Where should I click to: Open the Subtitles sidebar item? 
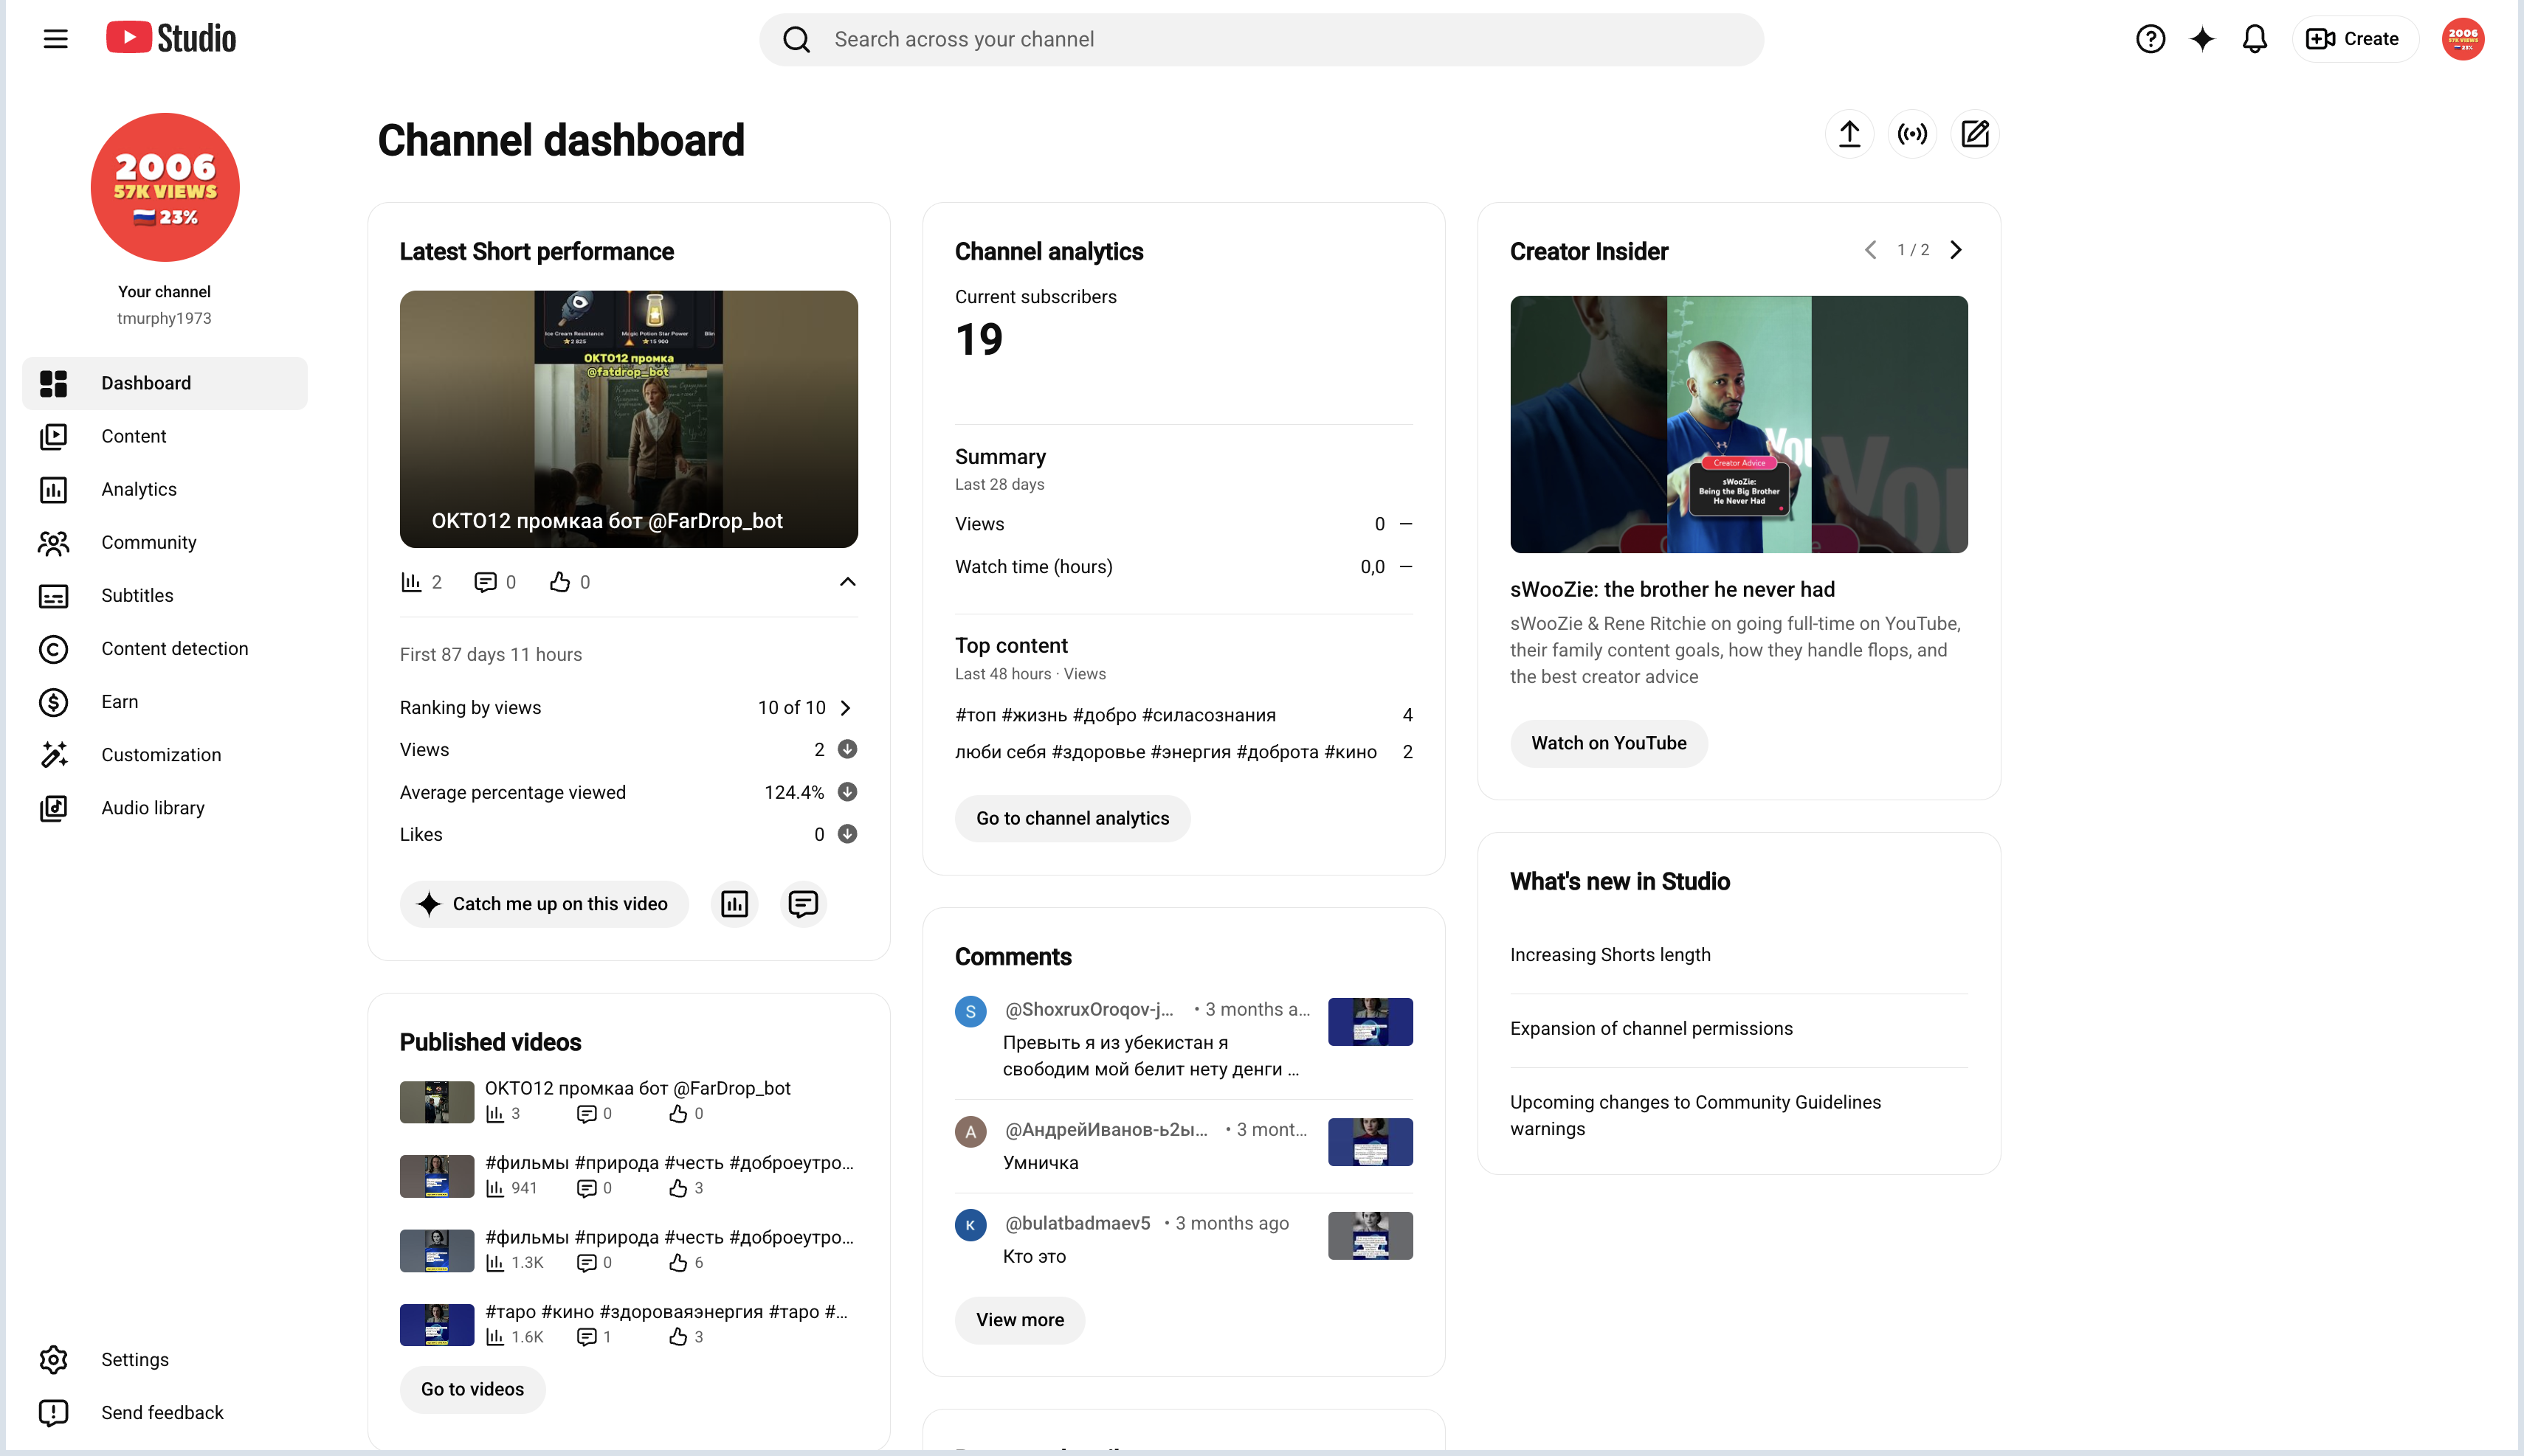[165, 595]
